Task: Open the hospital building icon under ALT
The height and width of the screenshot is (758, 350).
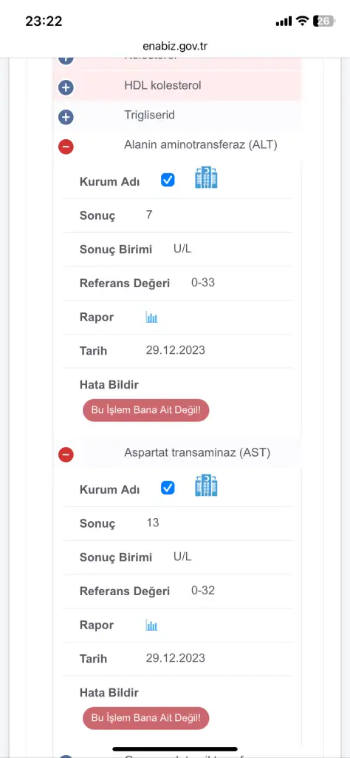Action: (206, 178)
